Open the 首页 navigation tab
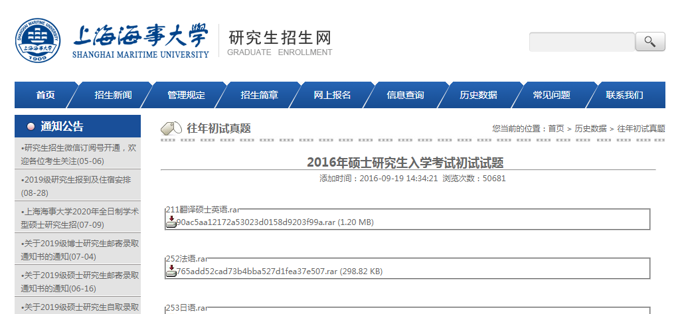The image size is (684, 314). (x=45, y=95)
